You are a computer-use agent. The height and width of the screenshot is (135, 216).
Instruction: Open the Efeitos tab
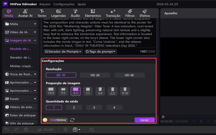[145, 13]
